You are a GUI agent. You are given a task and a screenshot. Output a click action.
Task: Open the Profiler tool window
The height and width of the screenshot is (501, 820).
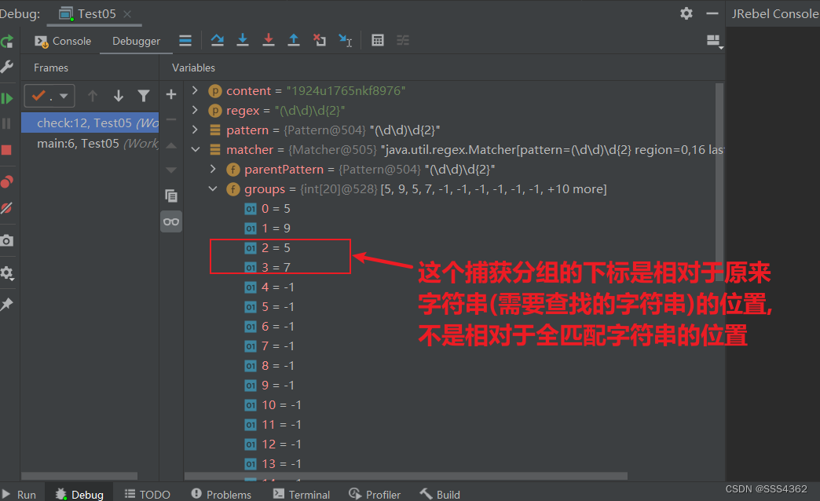click(375, 495)
